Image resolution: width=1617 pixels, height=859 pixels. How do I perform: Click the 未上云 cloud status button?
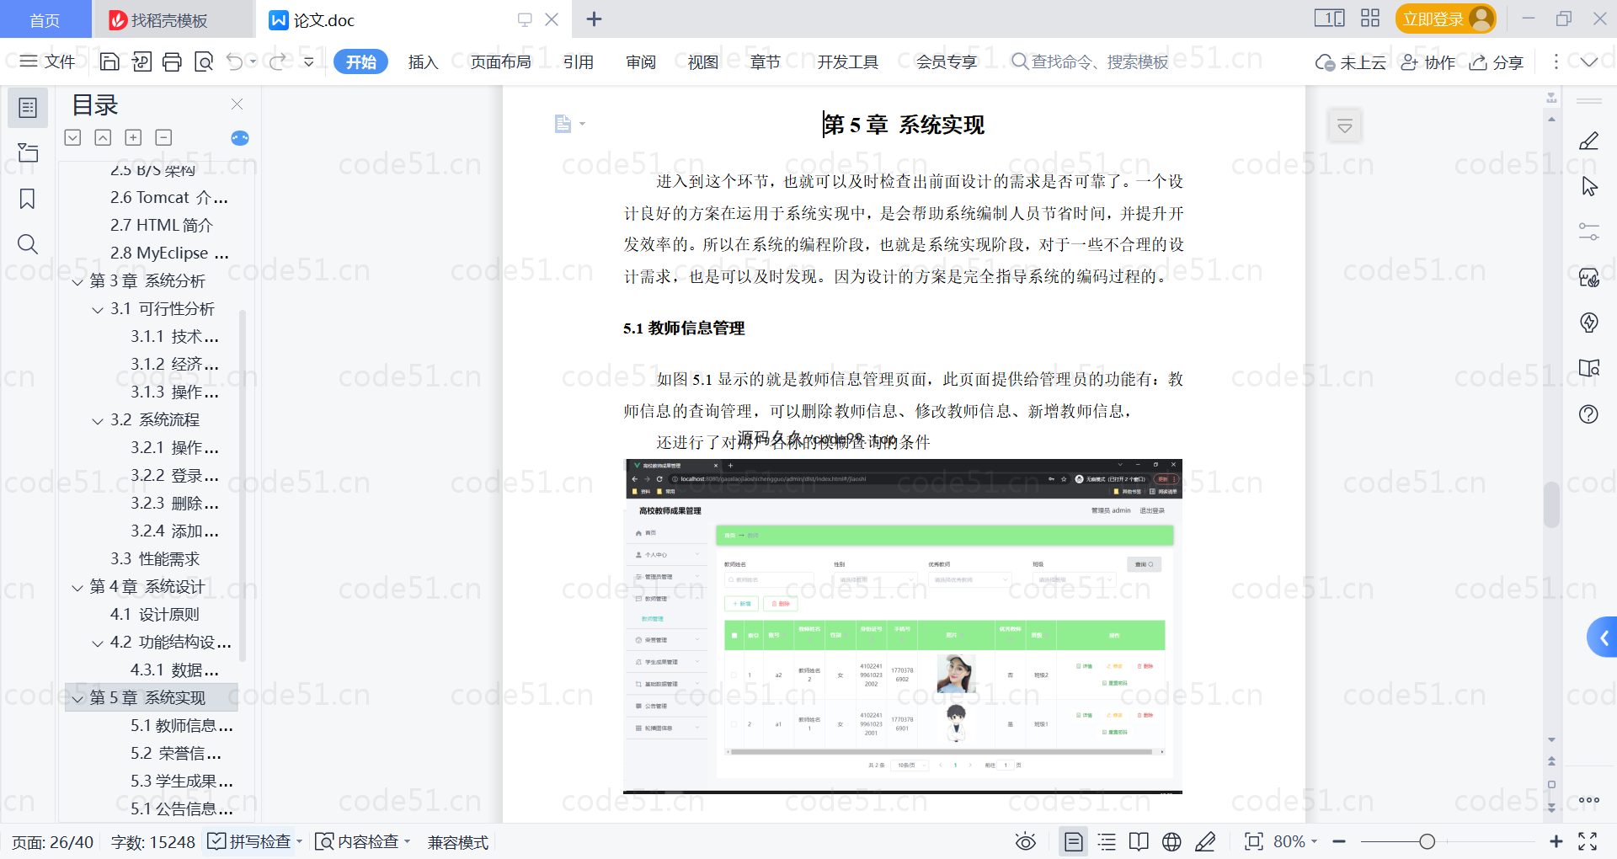1350,62
